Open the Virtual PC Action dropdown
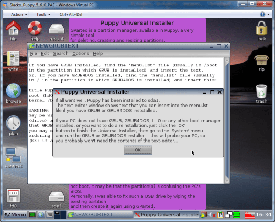This screenshot has width=275, height=222. coord(19,14)
